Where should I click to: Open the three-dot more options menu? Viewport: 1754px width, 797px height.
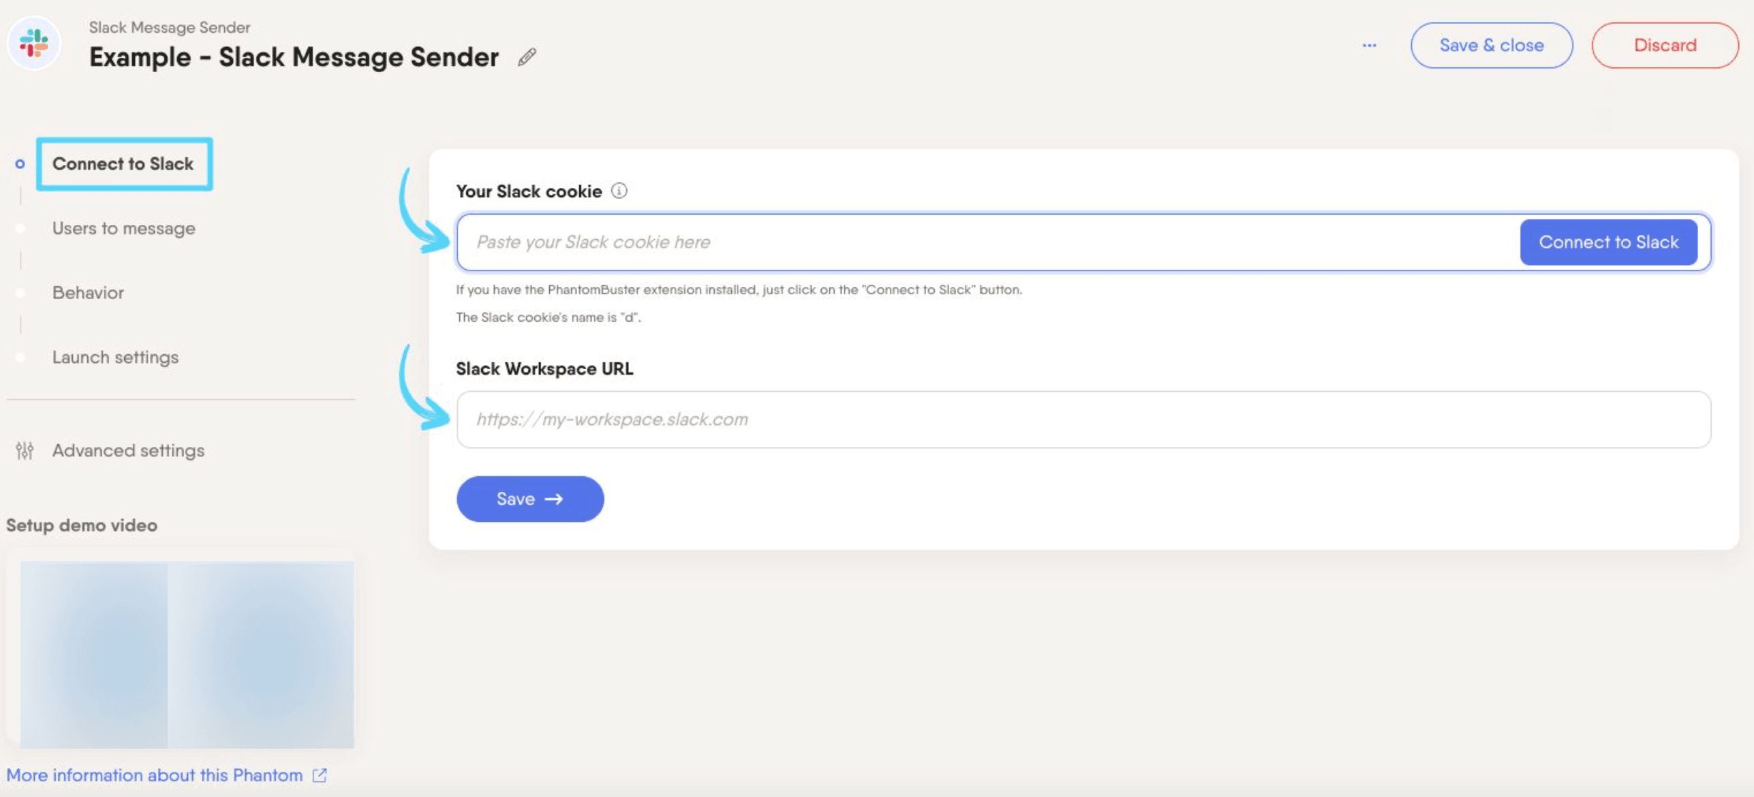tap(1369, 45)
